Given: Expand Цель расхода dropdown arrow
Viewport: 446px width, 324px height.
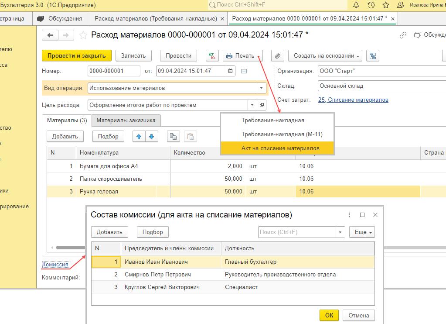Looking at the screenshot, I should (252, 105).
